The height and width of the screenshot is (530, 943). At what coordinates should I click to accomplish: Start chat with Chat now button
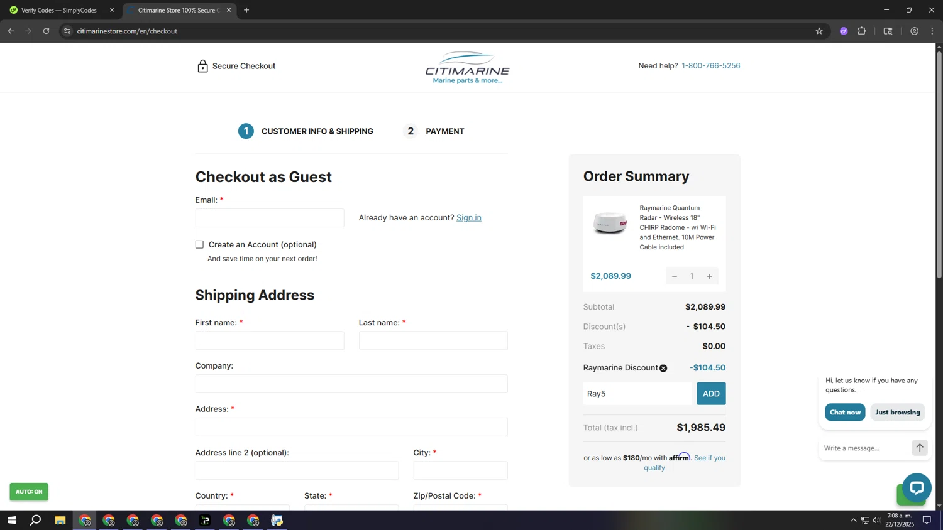pyautogui.click(x=845, y=413)
